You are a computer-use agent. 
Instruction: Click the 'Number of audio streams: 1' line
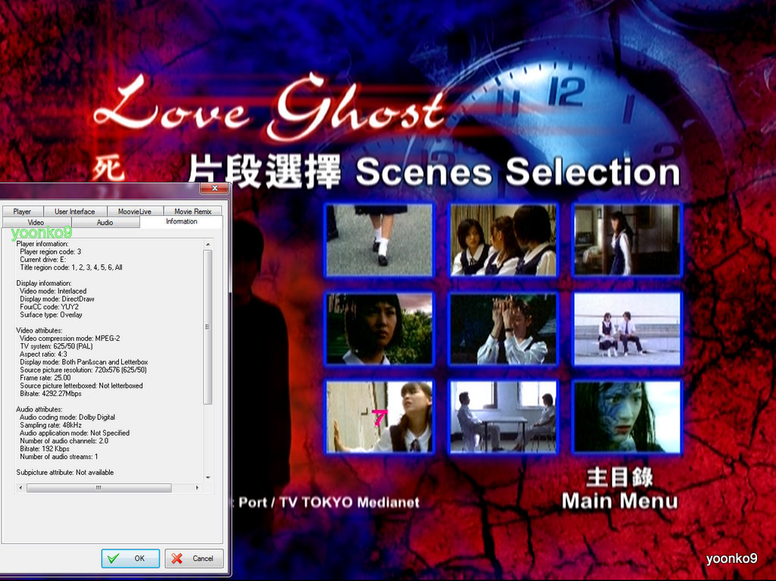(59, 457)
